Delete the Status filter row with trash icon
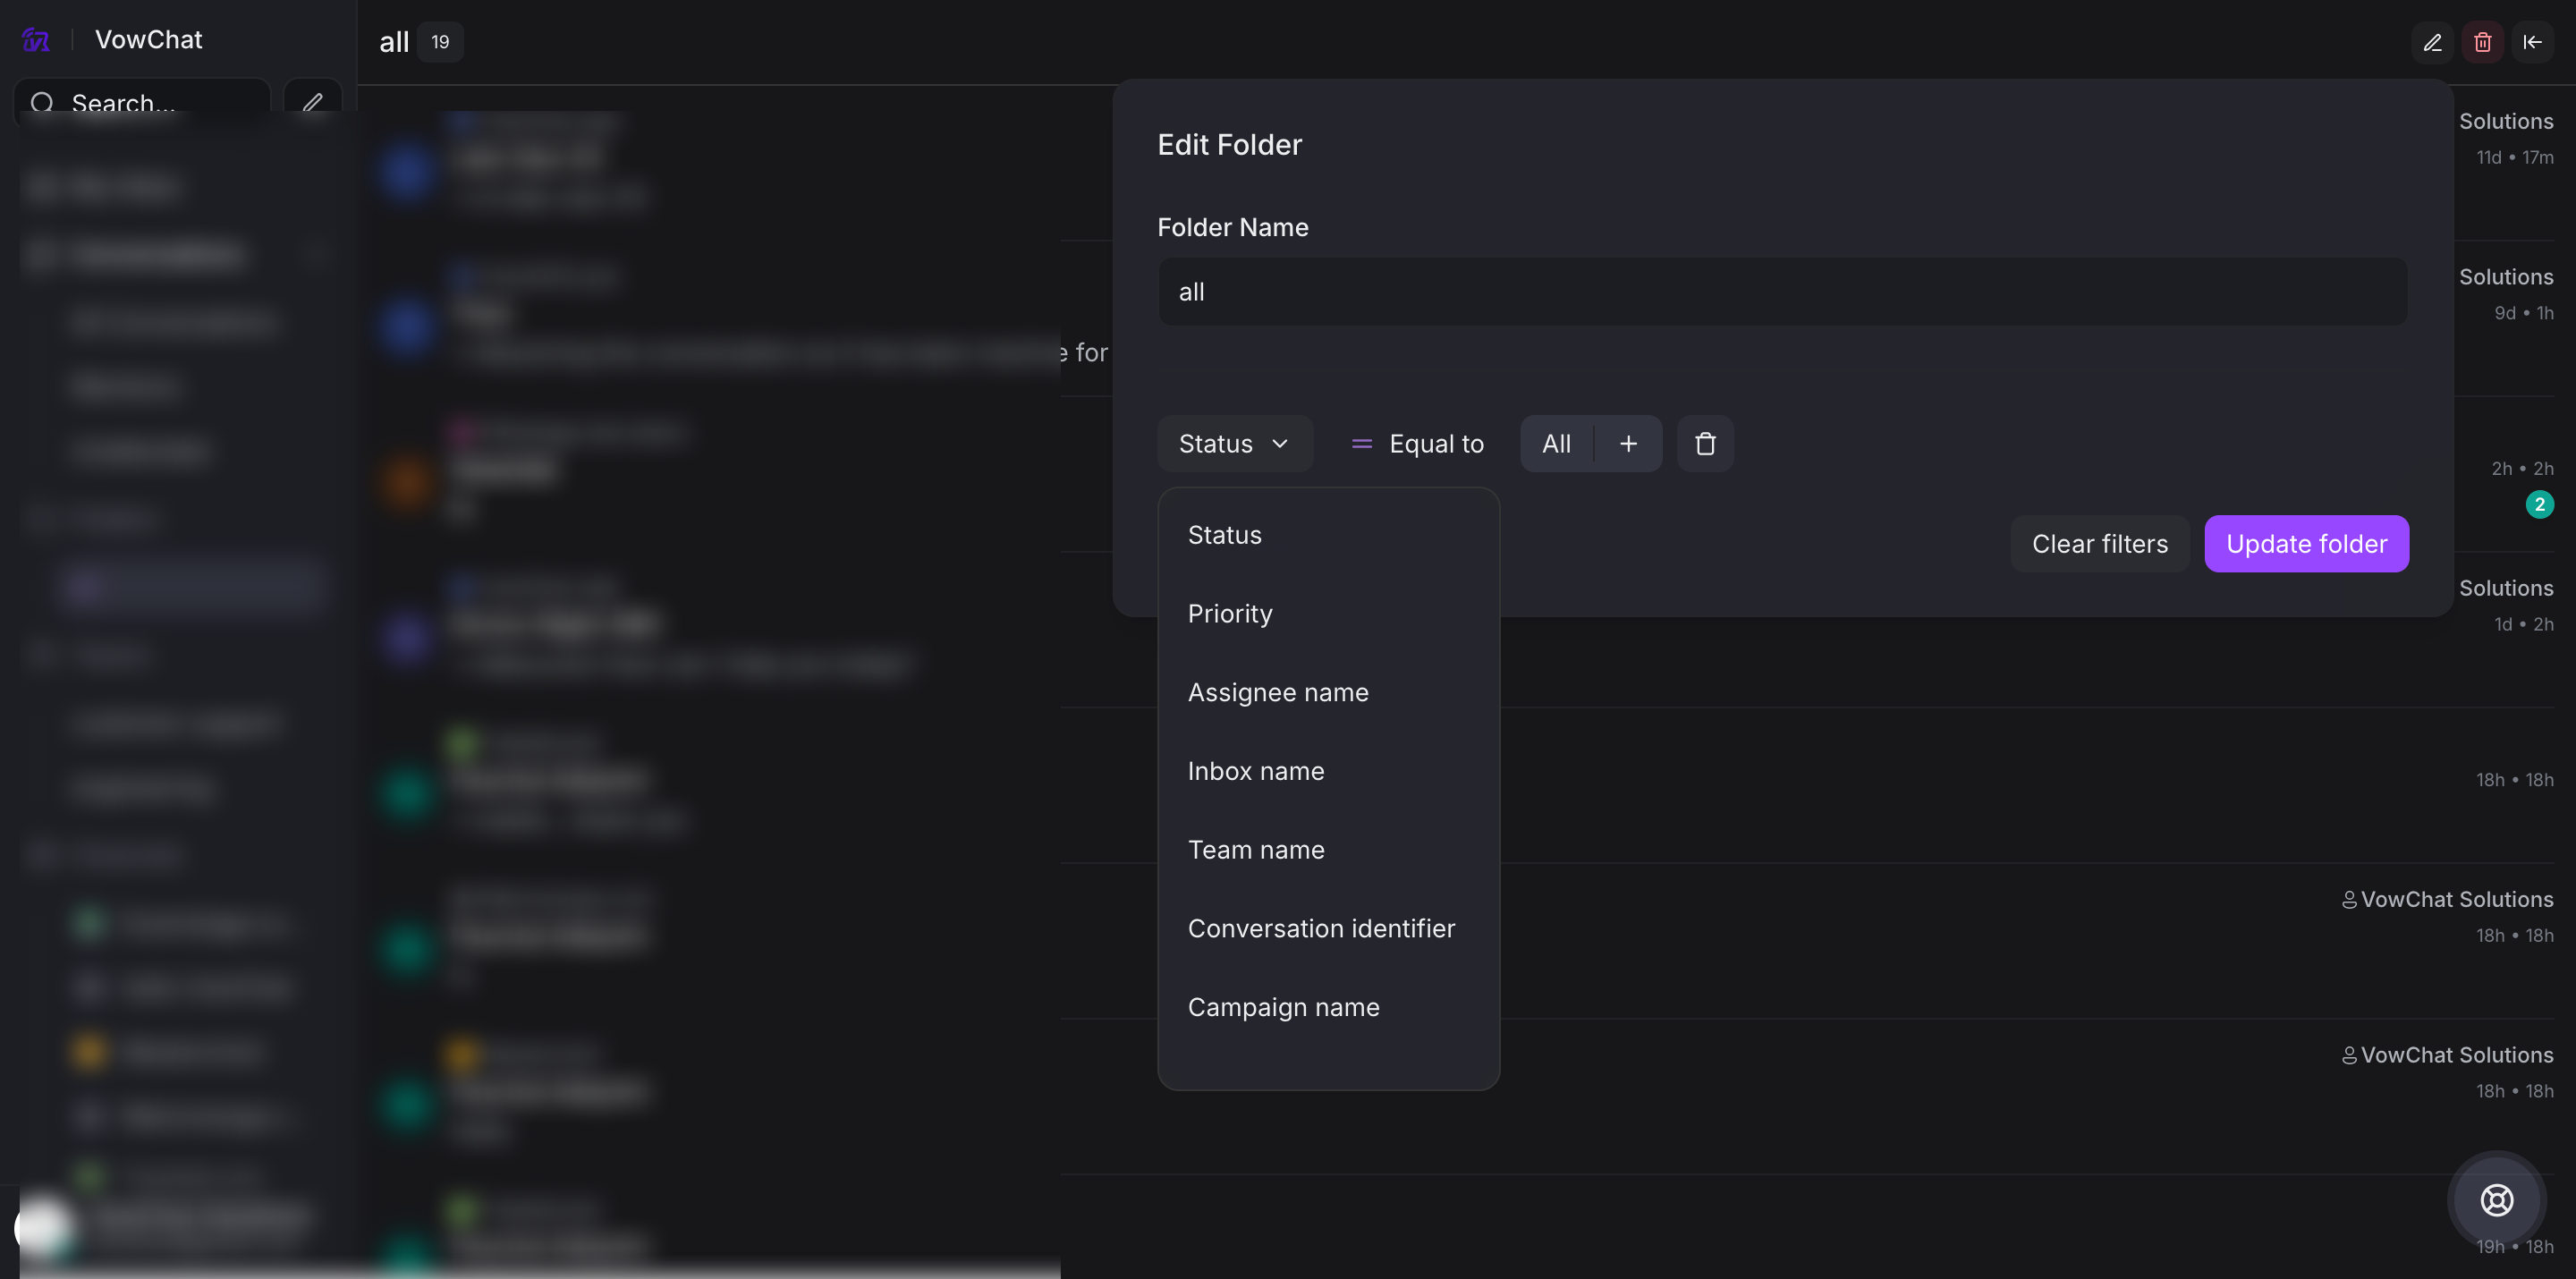2576x1279 pixels. 1705,444
